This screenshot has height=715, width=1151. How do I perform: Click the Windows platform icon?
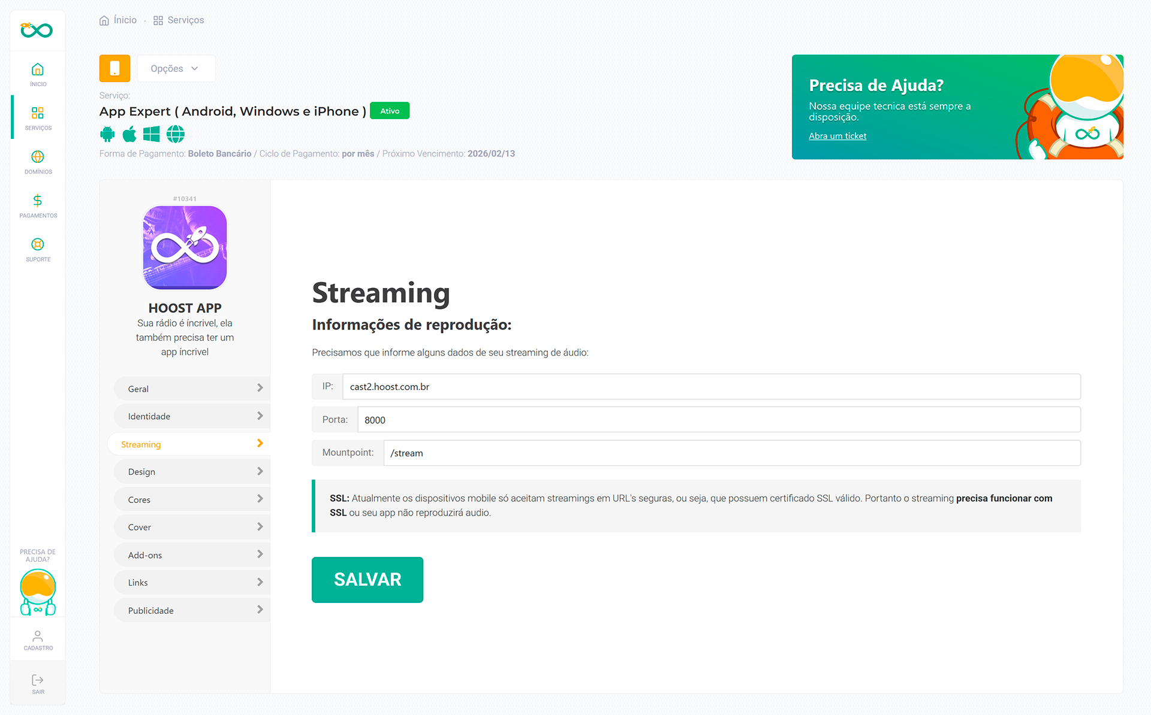coord(152,134)
